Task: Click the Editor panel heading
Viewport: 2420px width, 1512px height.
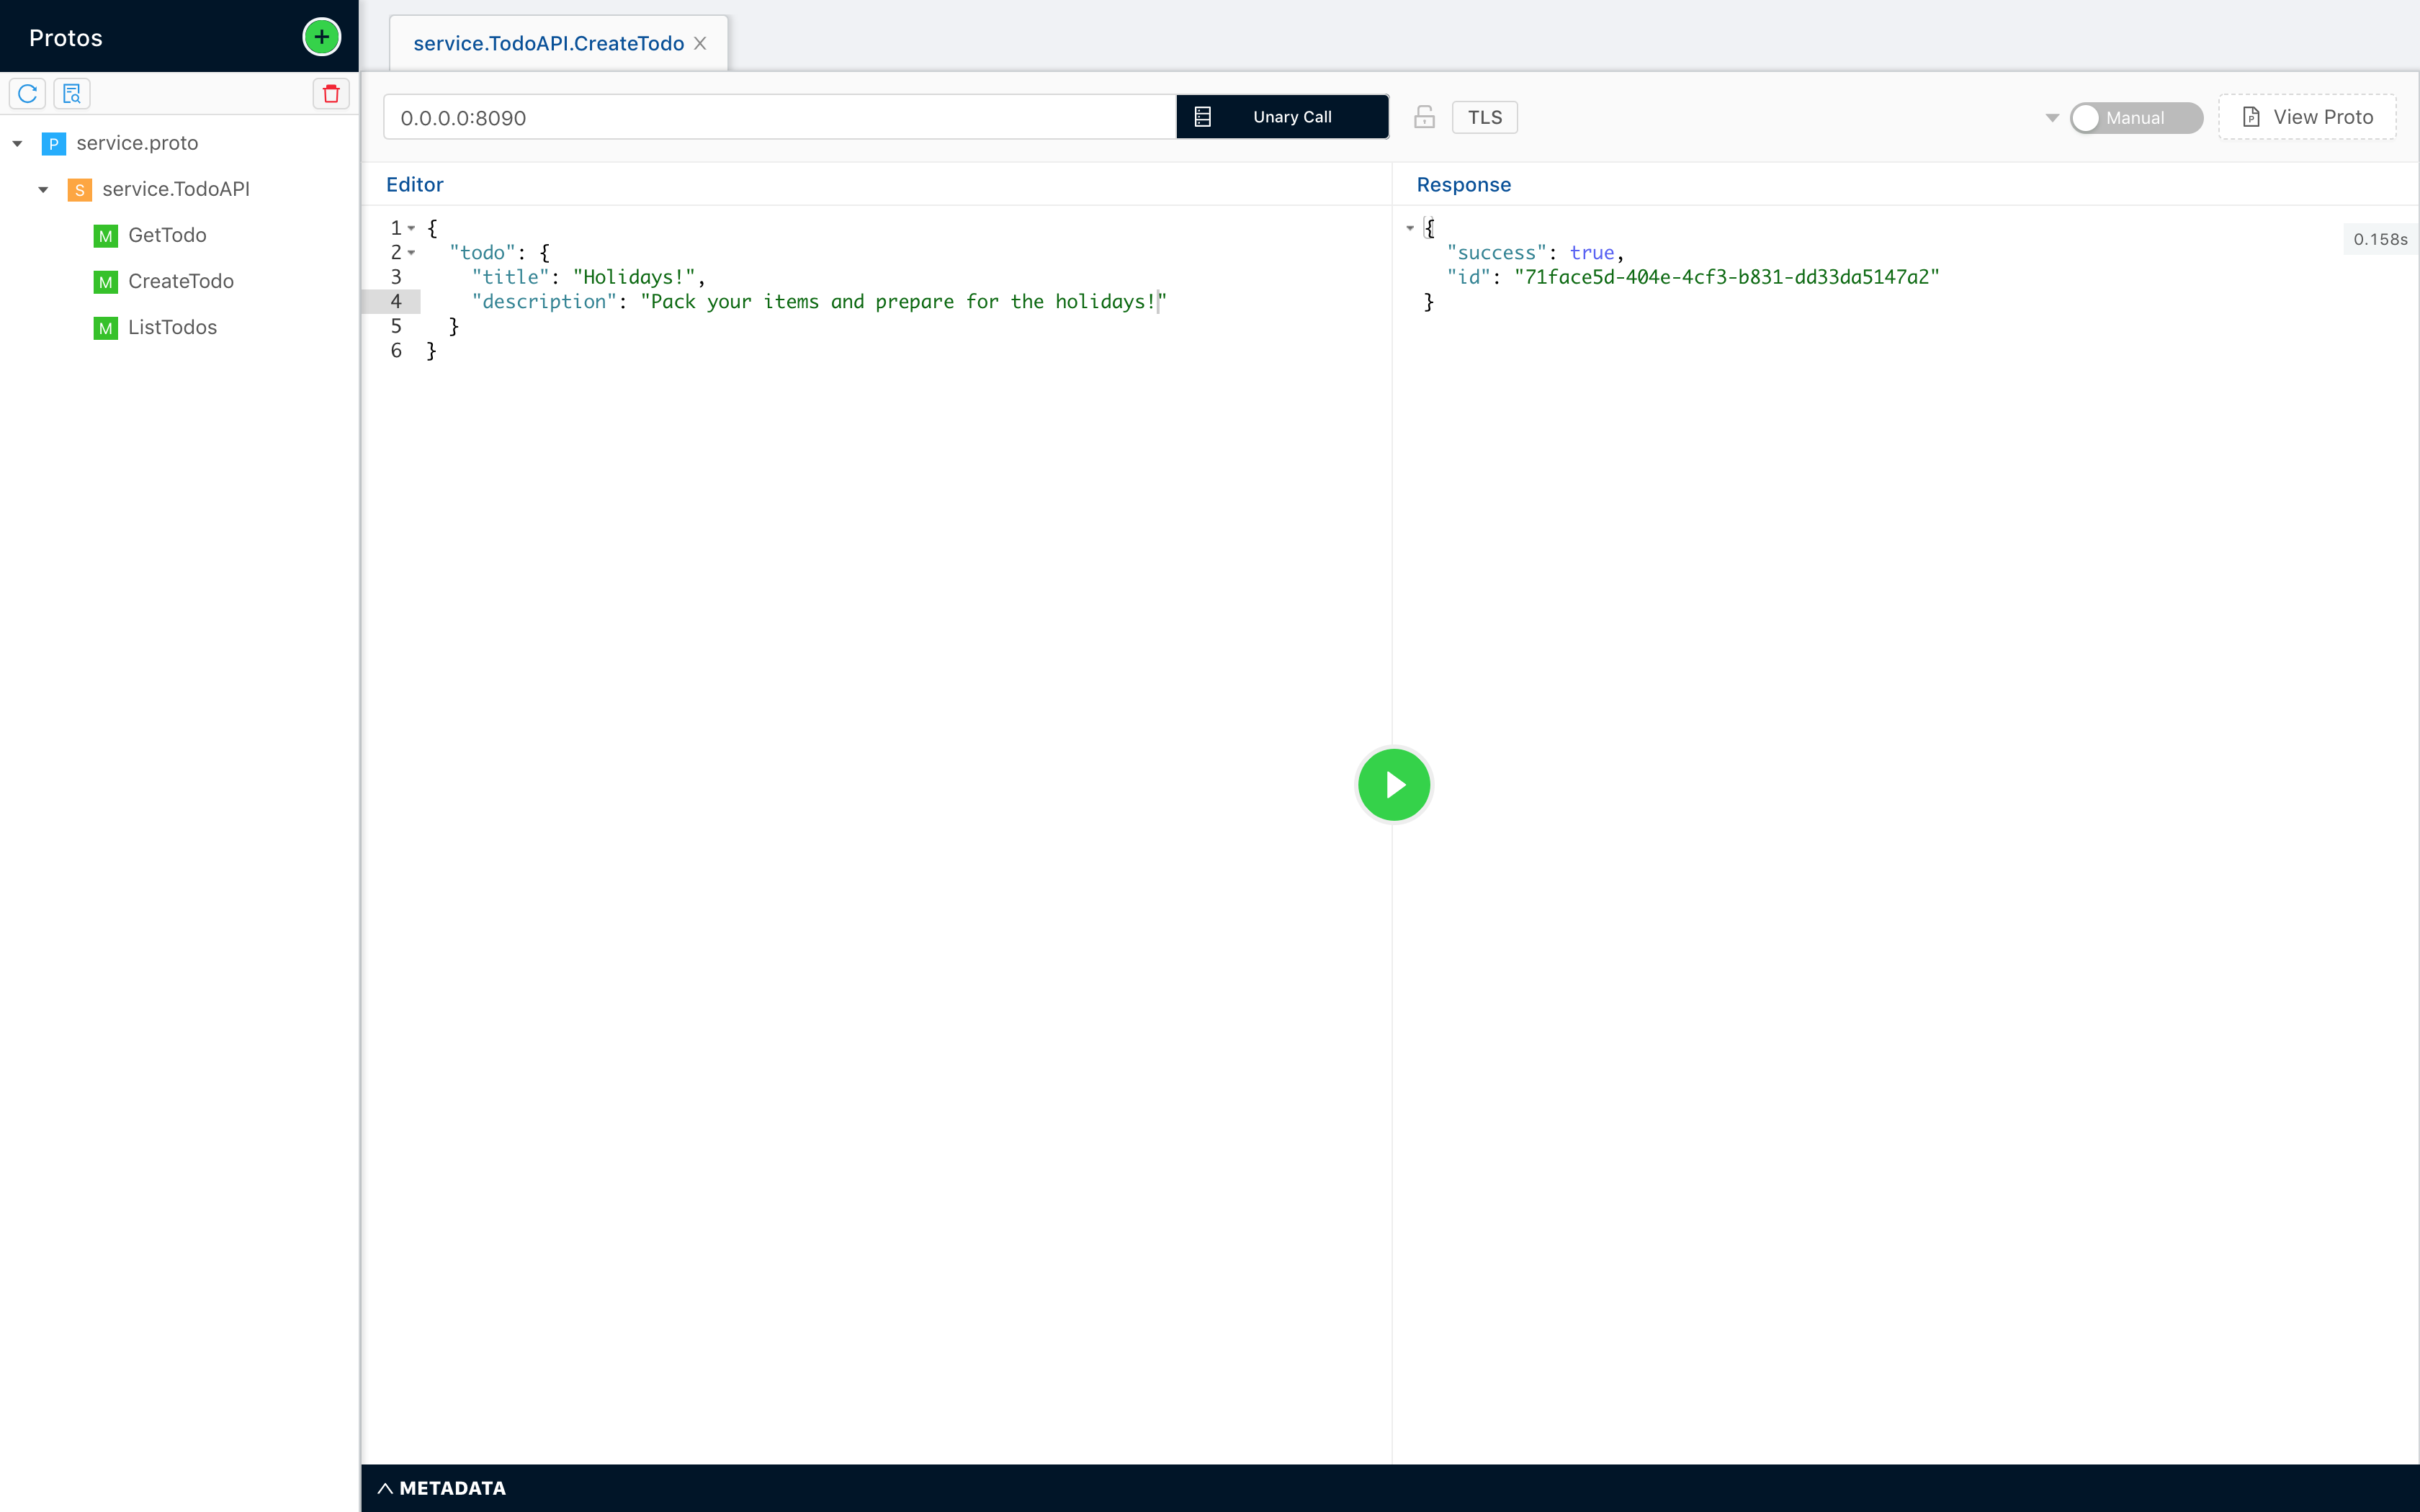Action: pos(414,184)
